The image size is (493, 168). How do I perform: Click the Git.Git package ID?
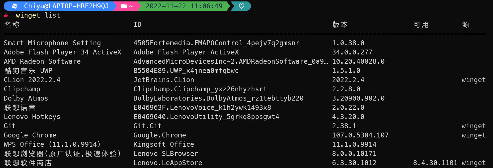pos(147,126)
